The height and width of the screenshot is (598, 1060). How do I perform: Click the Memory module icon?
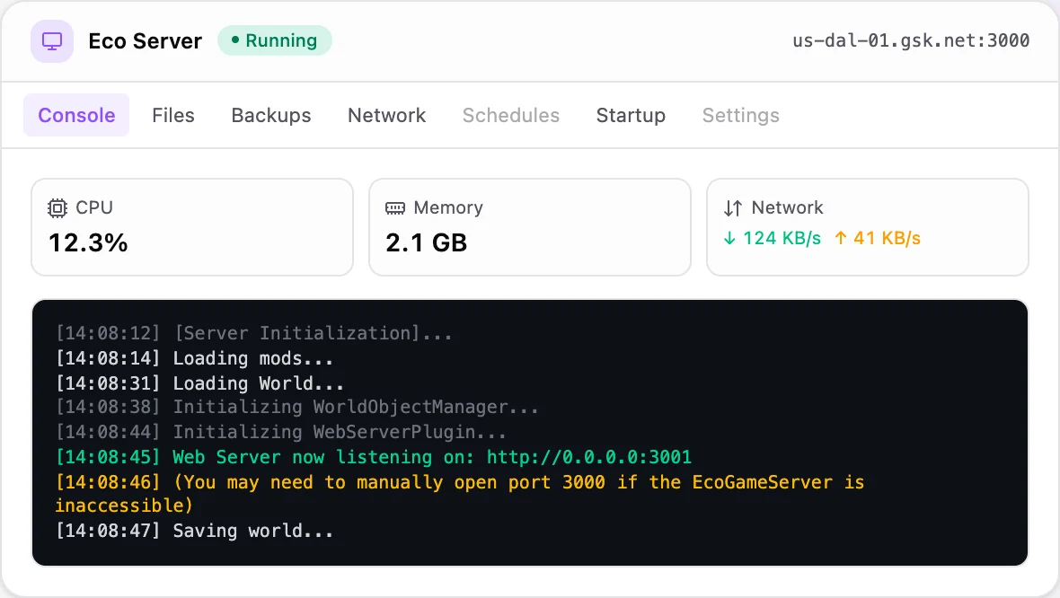pos(395,208)
